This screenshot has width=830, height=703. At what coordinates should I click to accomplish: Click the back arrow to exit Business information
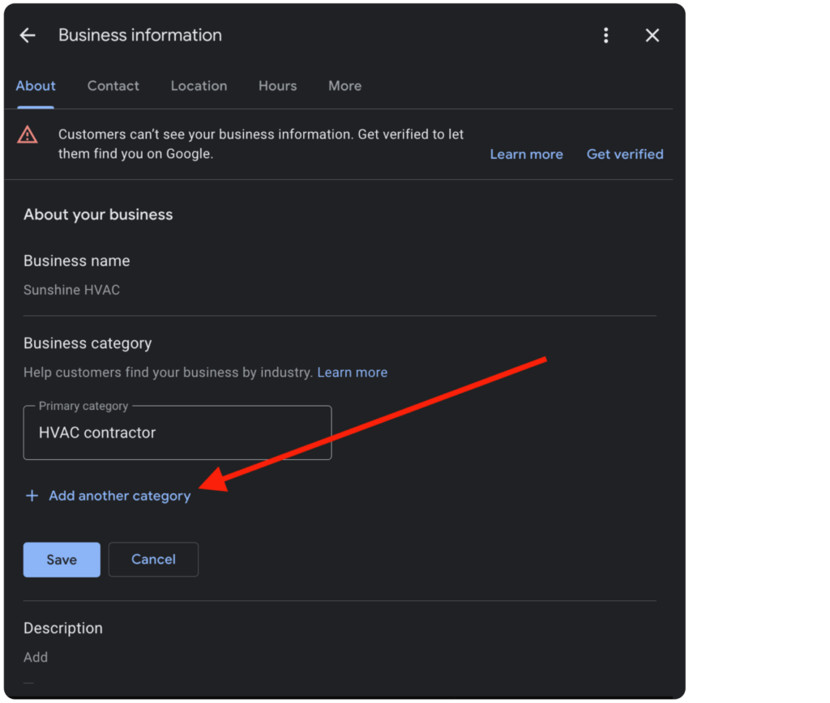click(28, 35)
